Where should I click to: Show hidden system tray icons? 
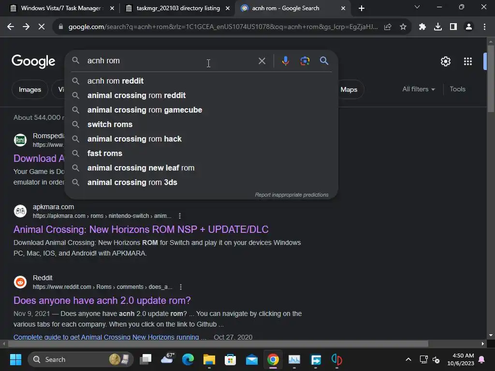point(408,359)
